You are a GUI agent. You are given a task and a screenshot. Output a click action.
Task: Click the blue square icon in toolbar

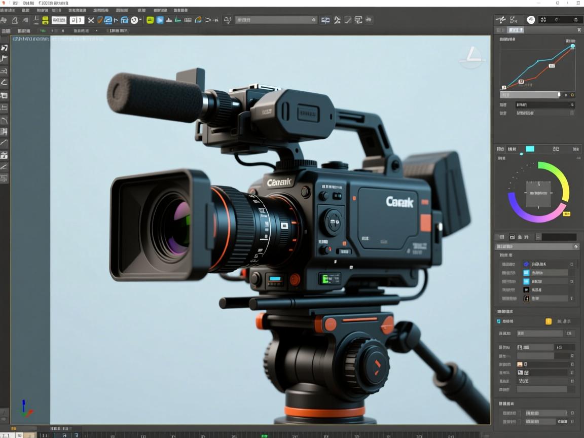pos(160,20)
